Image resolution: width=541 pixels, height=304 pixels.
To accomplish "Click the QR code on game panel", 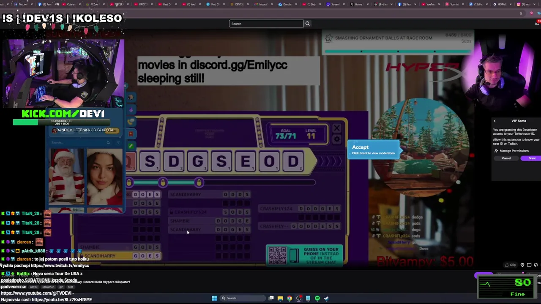I will [277, 256].
